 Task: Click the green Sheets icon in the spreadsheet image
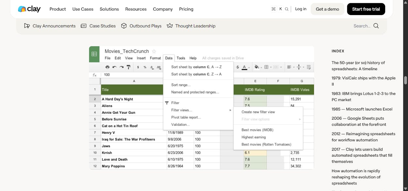[x=94, y=54]
